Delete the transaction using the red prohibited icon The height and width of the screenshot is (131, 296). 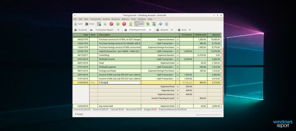[111, 24]
